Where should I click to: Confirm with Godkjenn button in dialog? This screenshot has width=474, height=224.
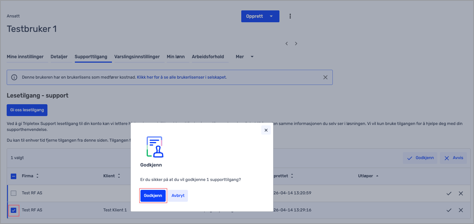coord(153,196)
